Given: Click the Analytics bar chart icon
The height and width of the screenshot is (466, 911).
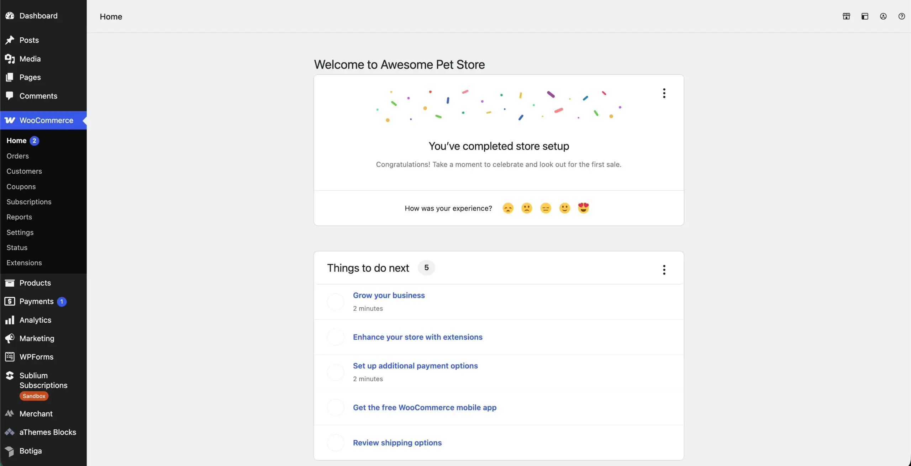Looking at the screenshot, I should [10, 320].
